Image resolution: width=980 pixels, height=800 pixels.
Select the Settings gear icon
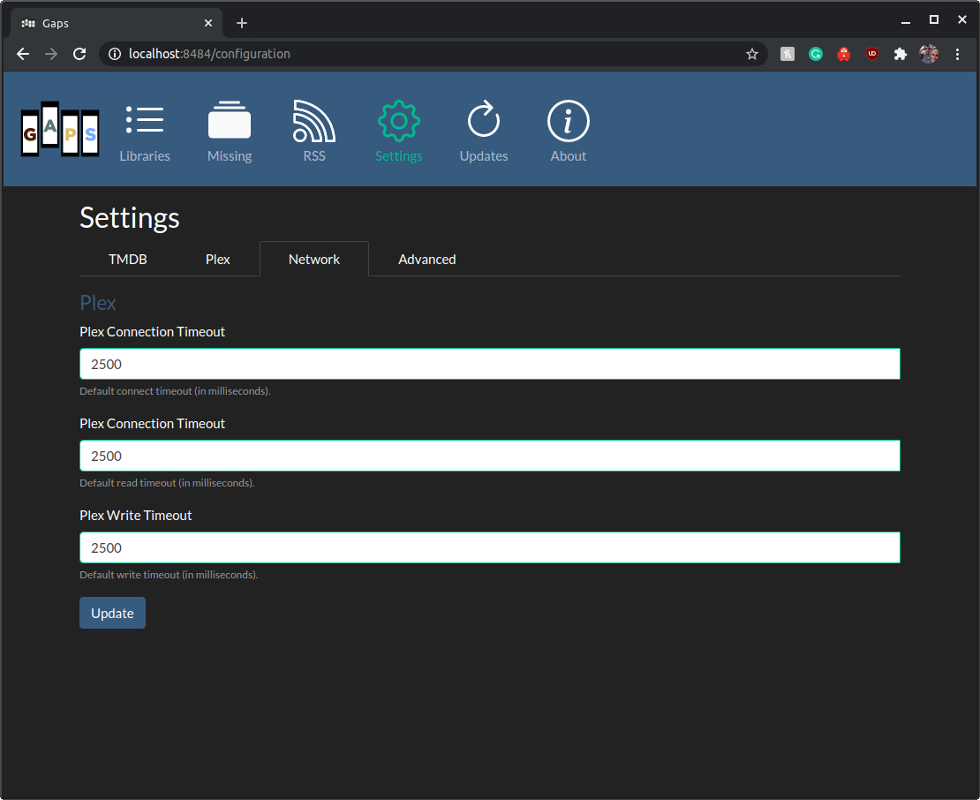[x=398, y=130]
